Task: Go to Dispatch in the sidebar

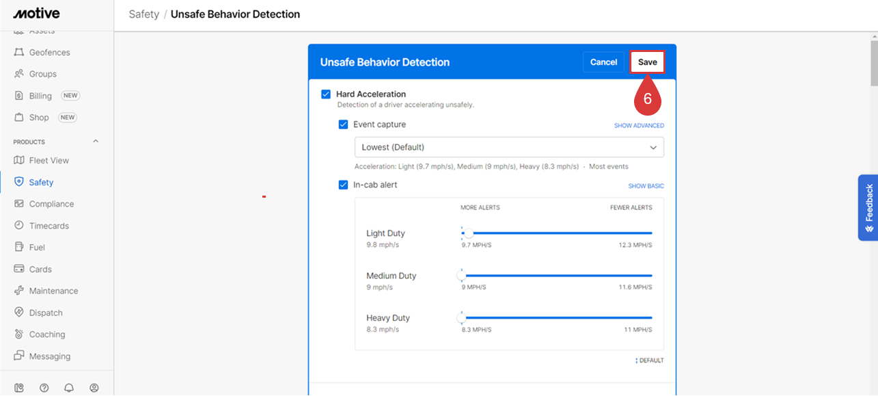Action: [x=46, y=313]
